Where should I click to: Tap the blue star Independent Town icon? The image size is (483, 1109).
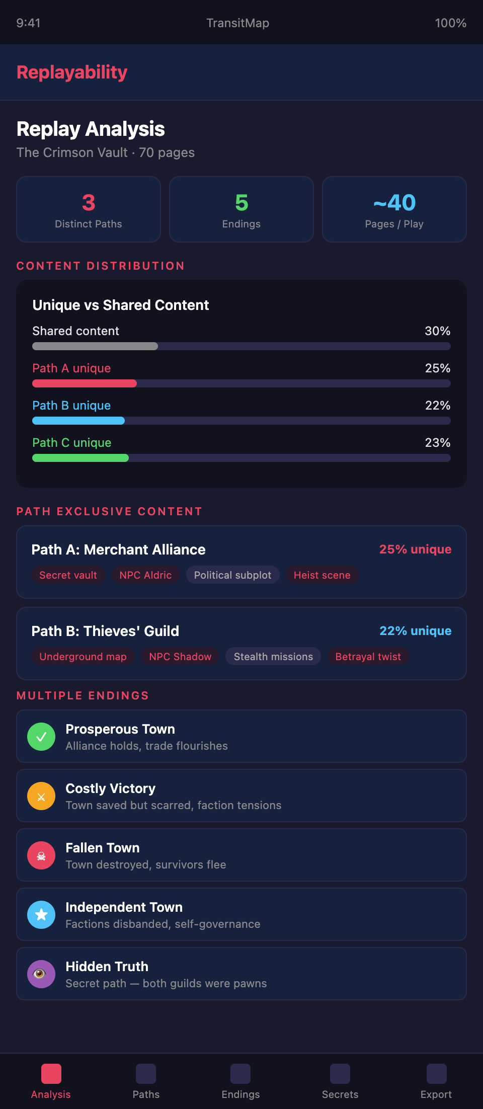click(x=41, y=915)
